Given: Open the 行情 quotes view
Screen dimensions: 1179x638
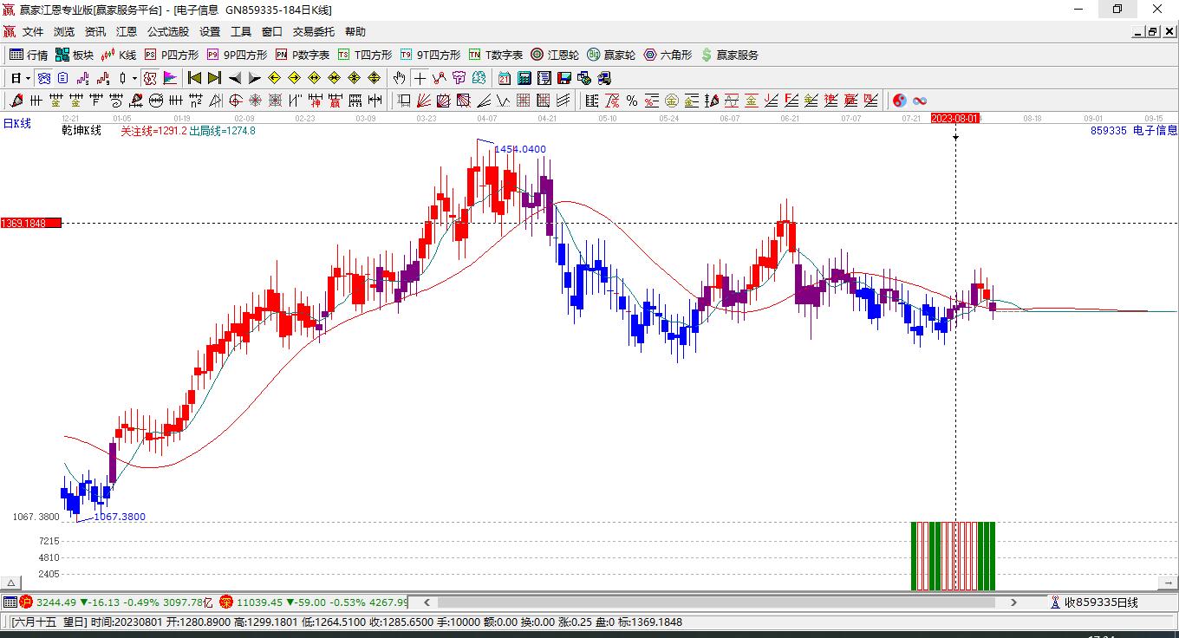Looking at the screenshot, I should pyautogui.click(x=29, y=55).
